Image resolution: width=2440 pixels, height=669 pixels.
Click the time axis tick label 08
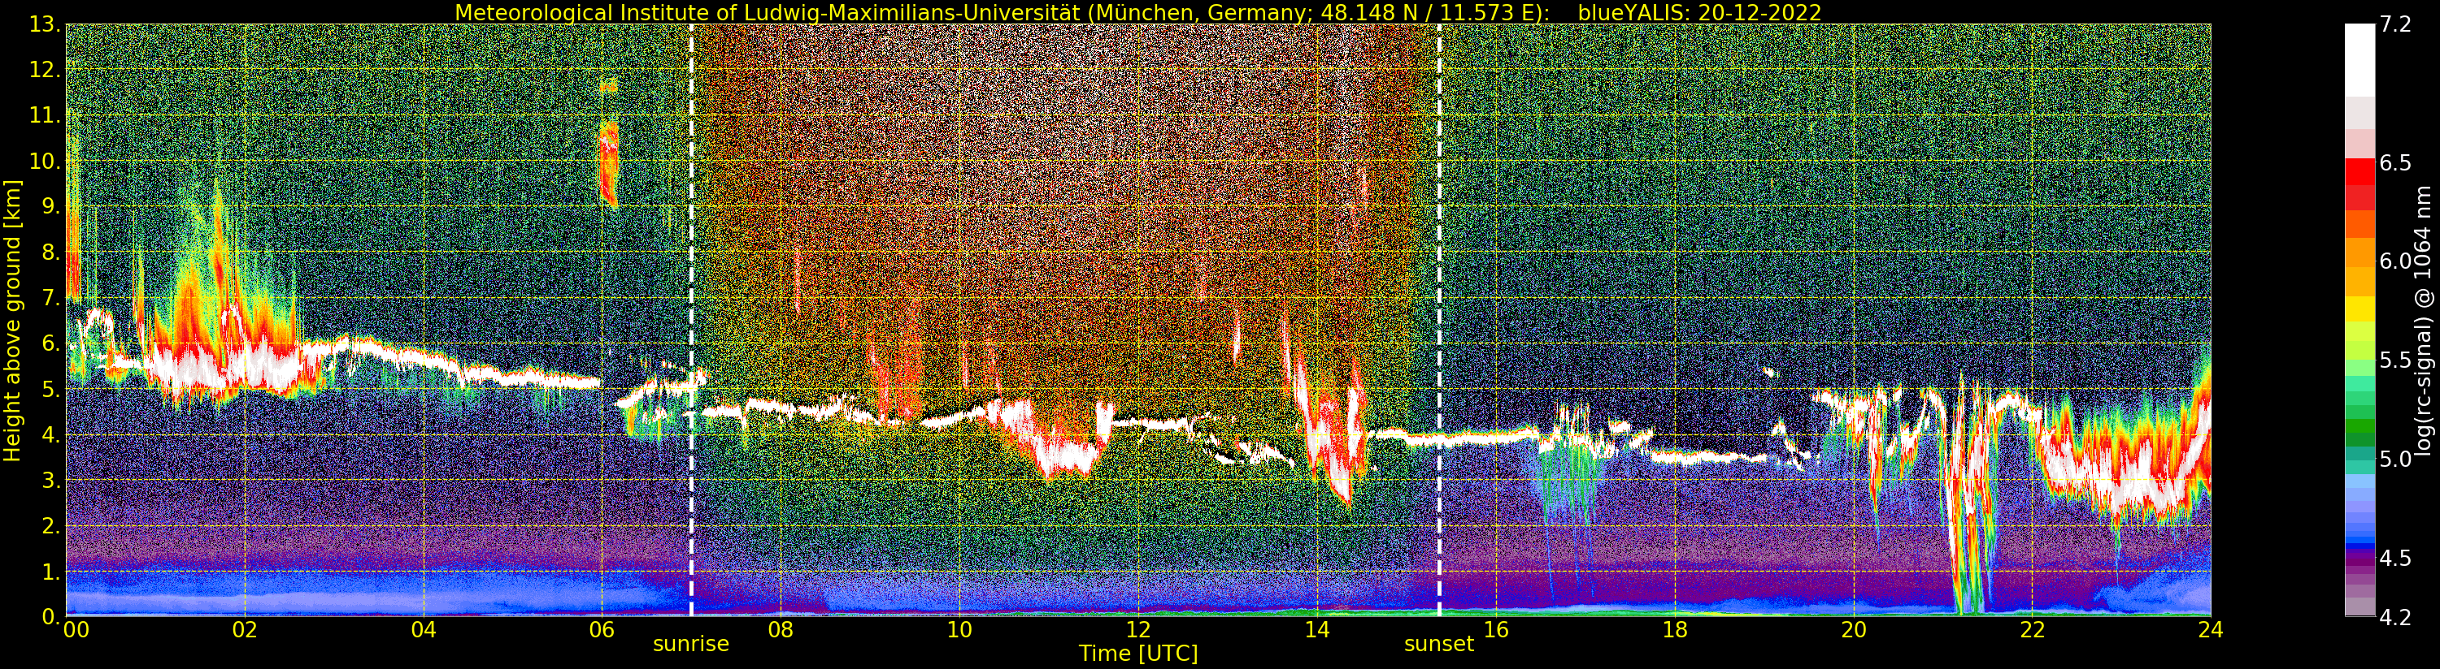click(781, 630)
